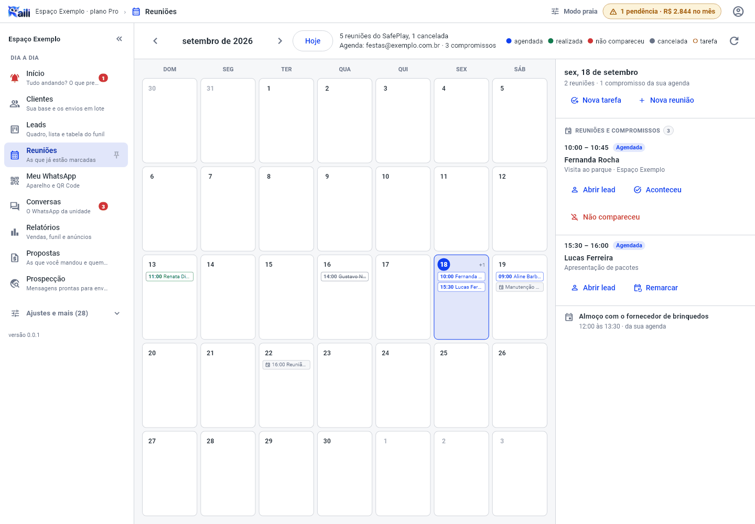The image size is (755, 524).
Task: Click the Meu WhatsApp QR code icon
Action: tap(15, 181)
